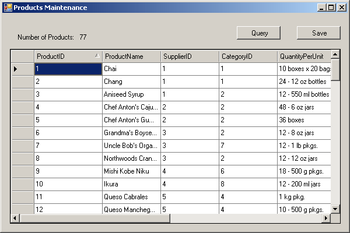Select the row header with current-row arrow
The height and width of the screenshot is (233, 350).
(x=22, y=69)
